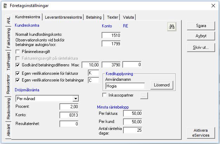Click the Per faktura field 50,00
Image resolution: width=220 pixels, height=144 pixels.
tap(132, 113)
